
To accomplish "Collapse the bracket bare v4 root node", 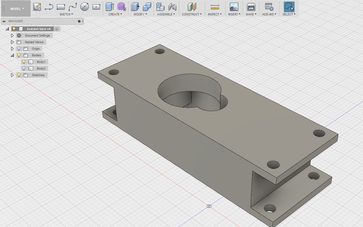I will (x=7, y=29).
